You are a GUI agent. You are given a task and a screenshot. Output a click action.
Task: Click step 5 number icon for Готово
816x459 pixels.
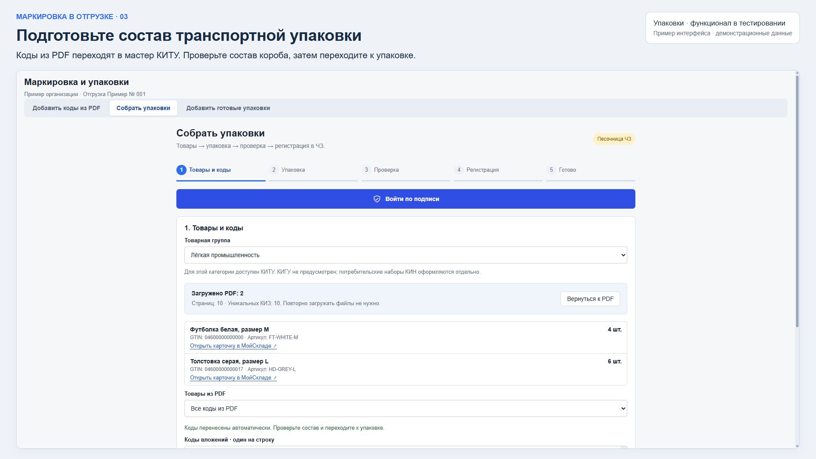[551, 170]
